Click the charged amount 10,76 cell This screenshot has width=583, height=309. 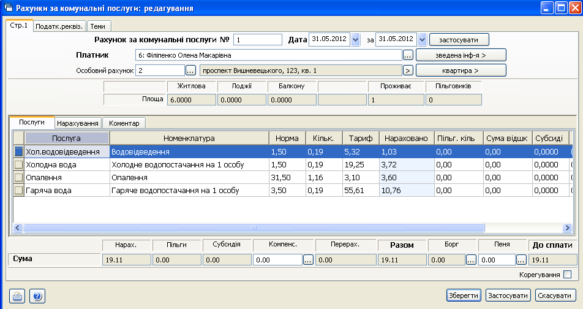pos(407,190)
